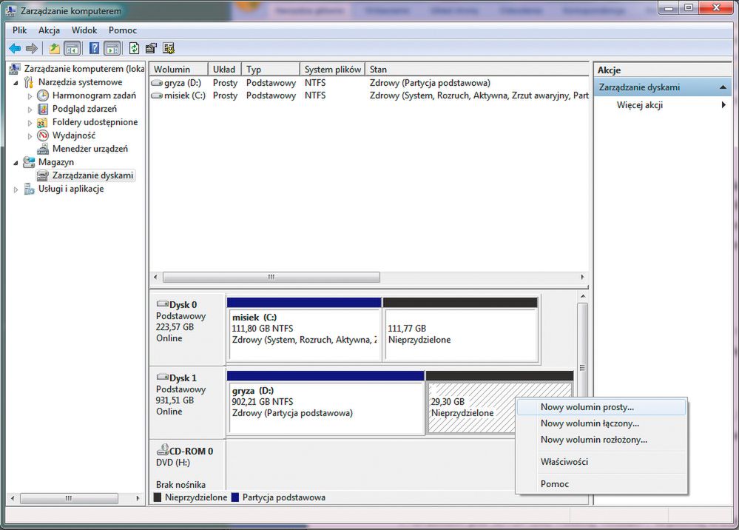739x530 pixels.
Task: Open the Widok menu
Action: coord(84,30)
